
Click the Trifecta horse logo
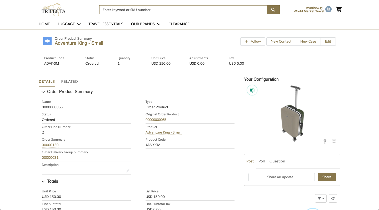click(x=53, y=9)
